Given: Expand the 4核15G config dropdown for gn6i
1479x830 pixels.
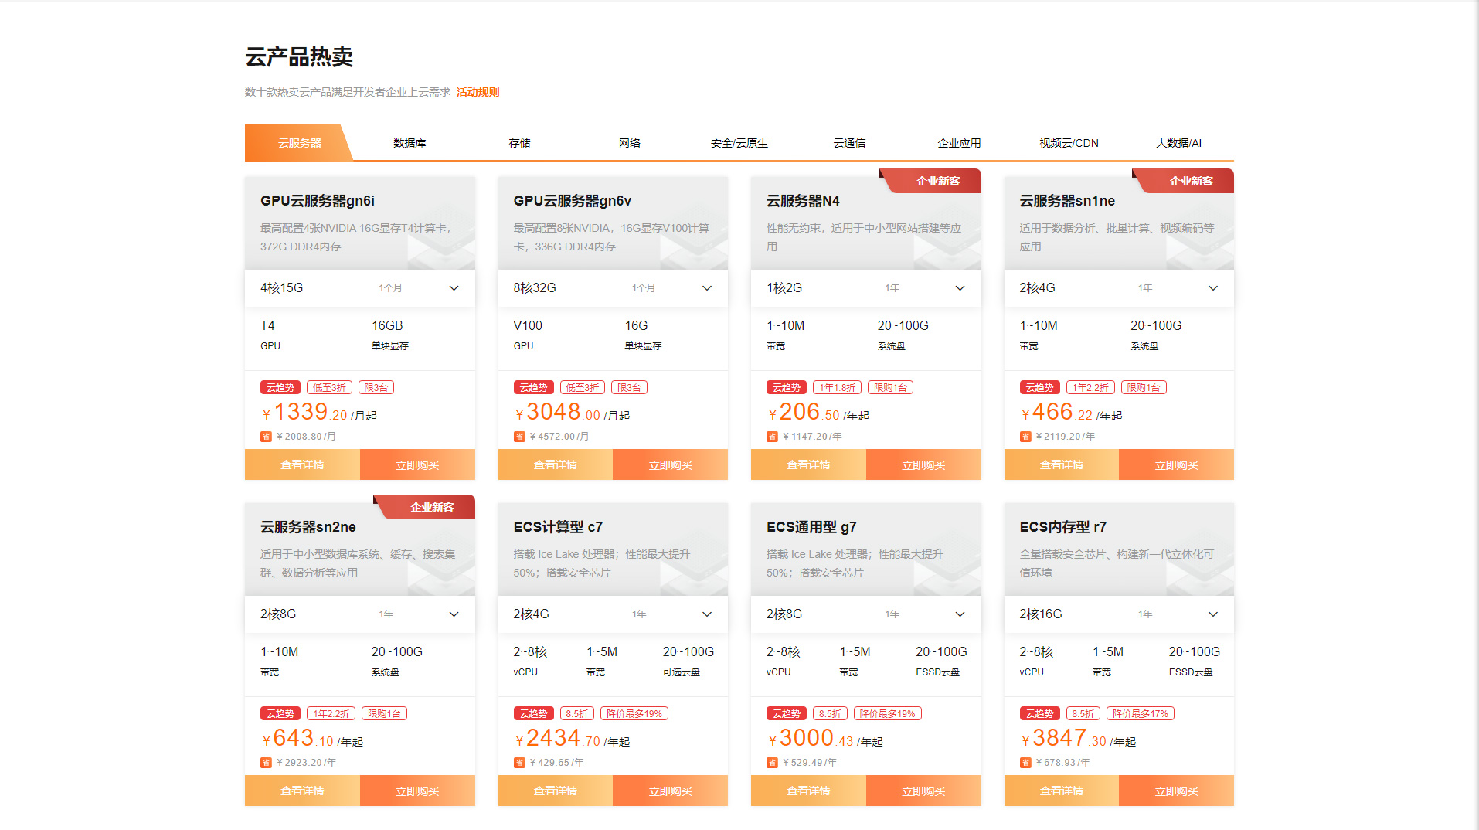Looking at the screenshot, I should click(360, 288).
